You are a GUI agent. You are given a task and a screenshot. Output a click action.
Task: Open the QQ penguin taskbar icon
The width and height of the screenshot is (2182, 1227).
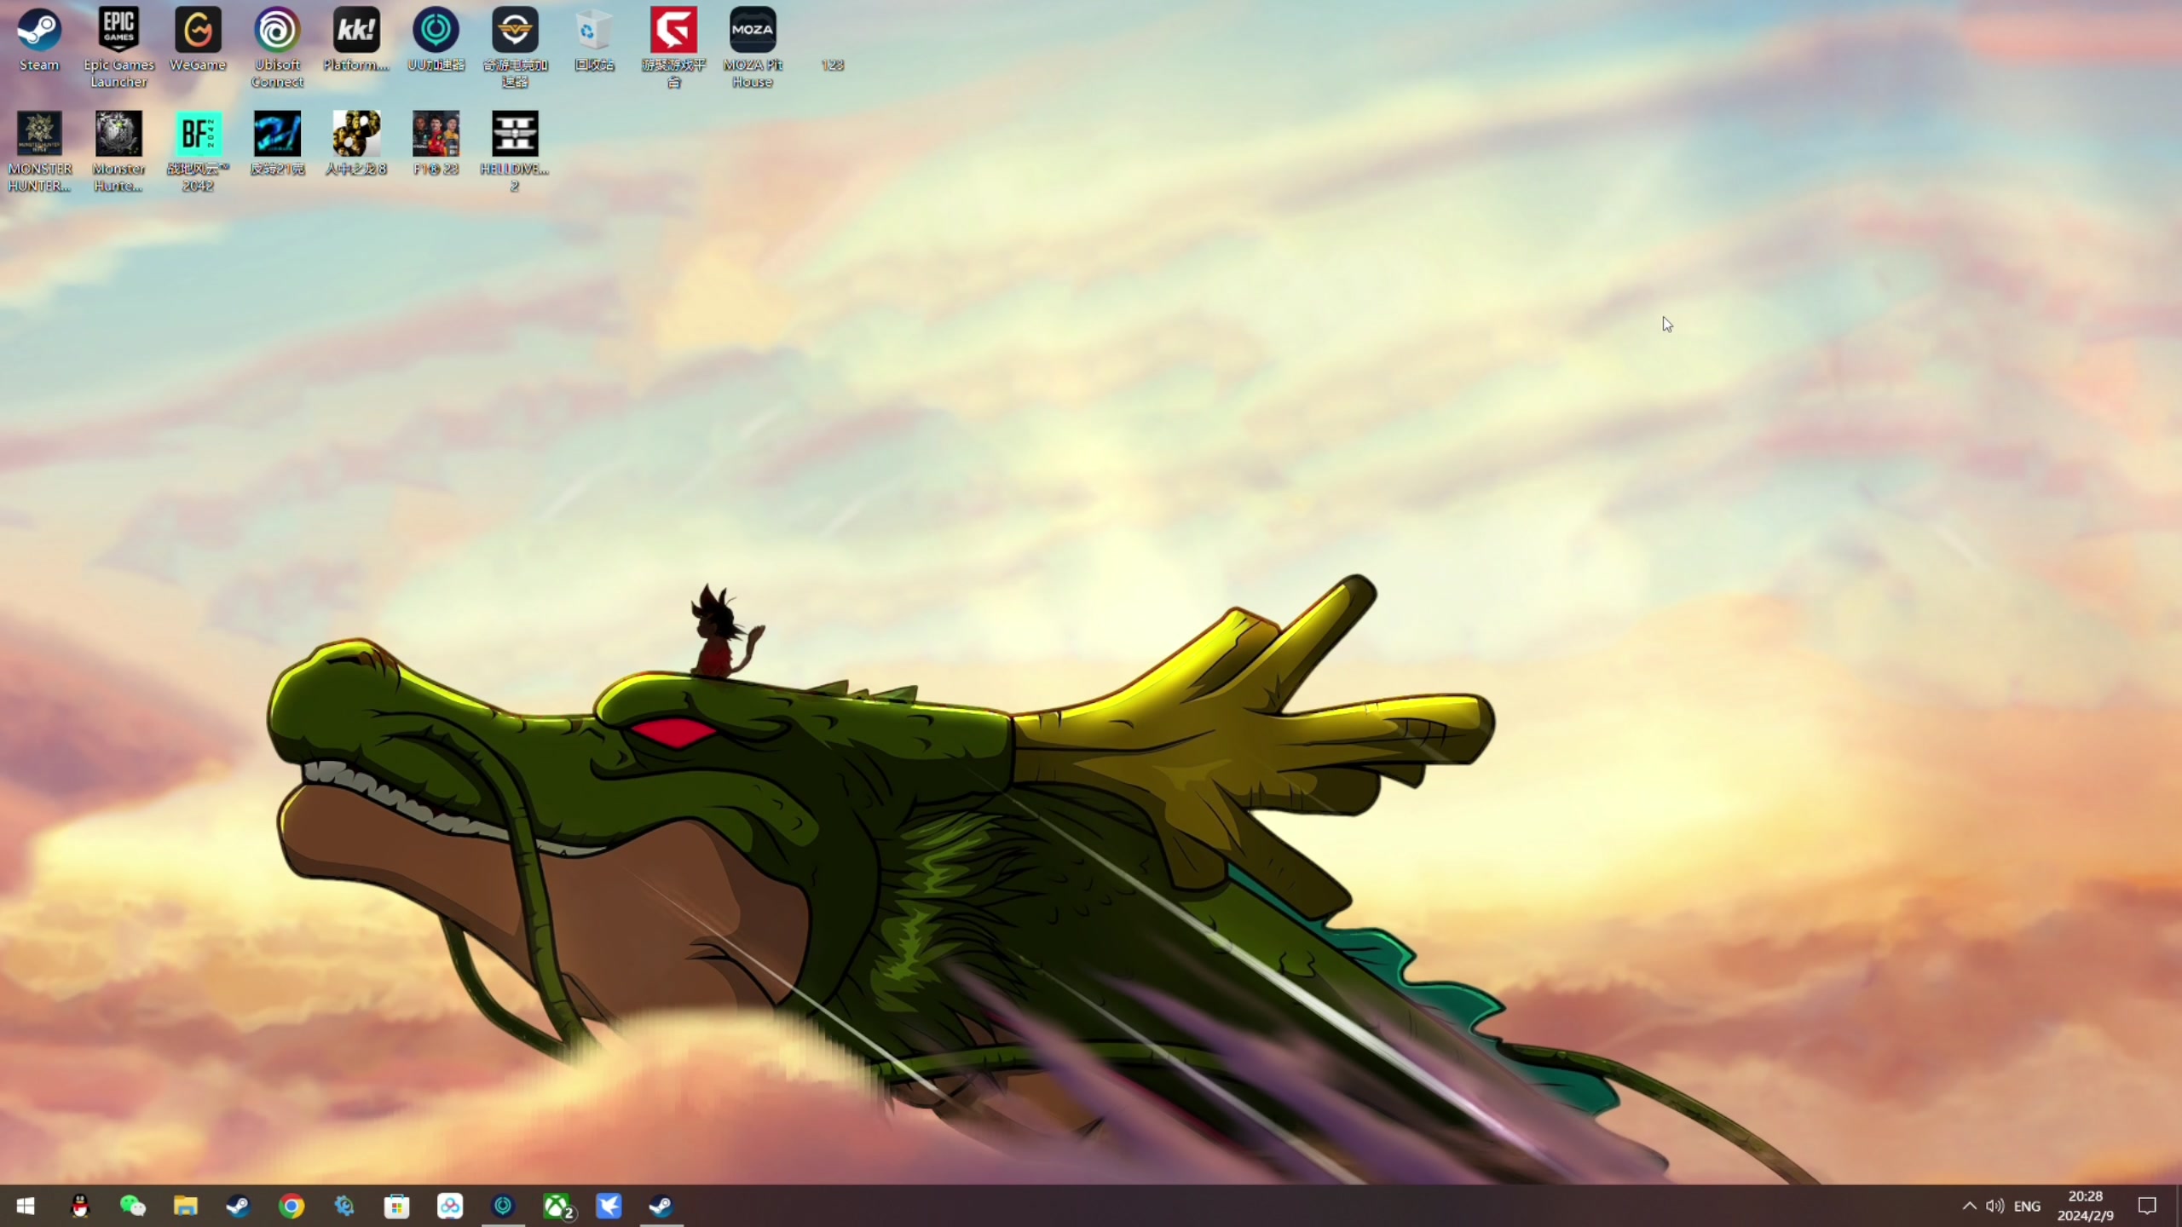point(80,1206)
